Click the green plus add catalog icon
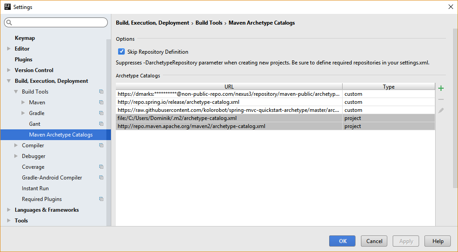 (441, 88)
